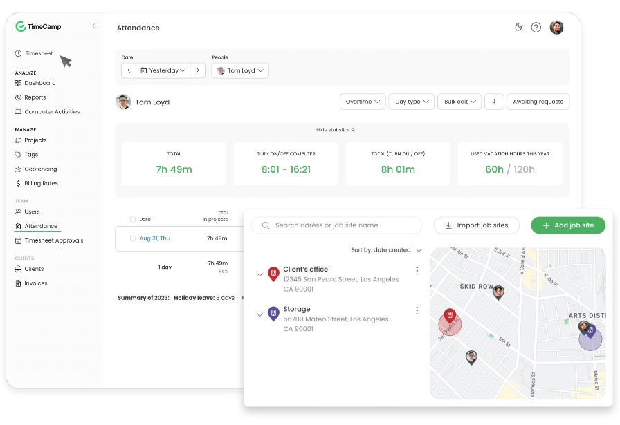Open Timesheet in the sidebar
Screen dimensions: 620x425
click(39, 53)
